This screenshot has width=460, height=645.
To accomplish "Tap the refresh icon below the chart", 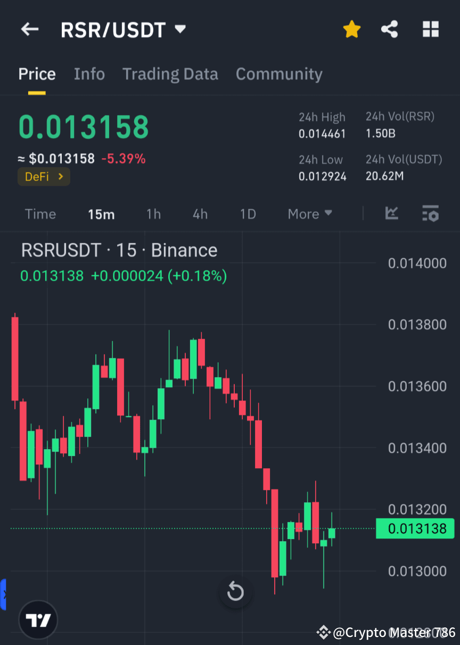I will click(x=235, y=591).
